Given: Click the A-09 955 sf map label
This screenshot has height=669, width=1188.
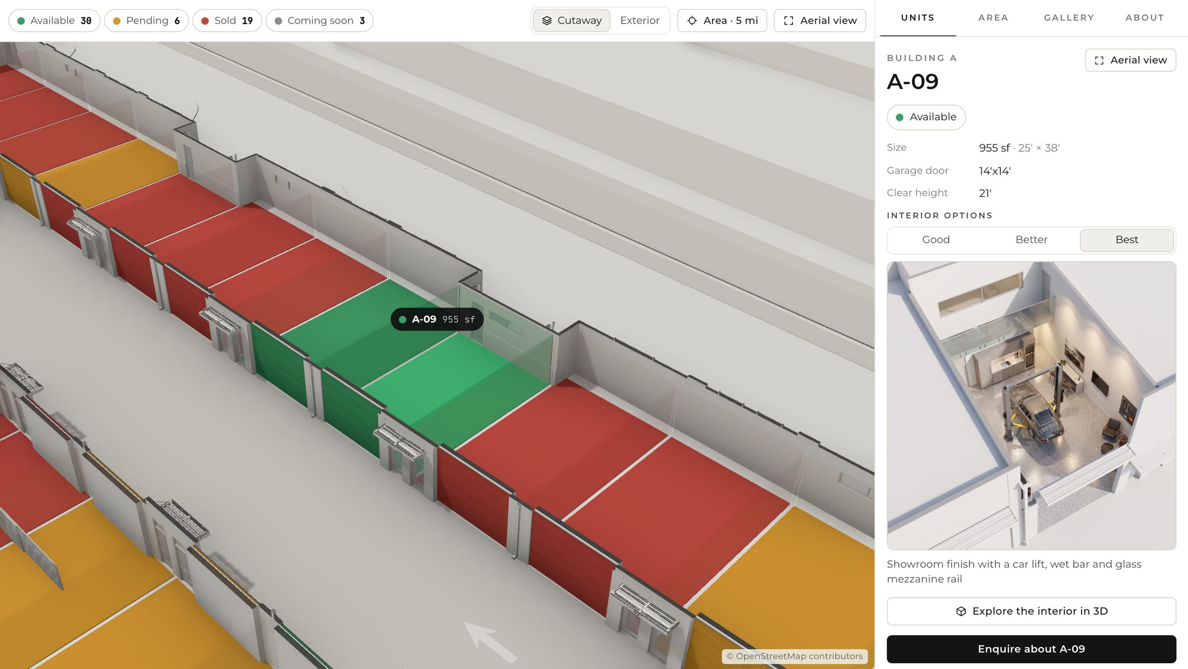Looking at the screenshot, I should [437, 319].
